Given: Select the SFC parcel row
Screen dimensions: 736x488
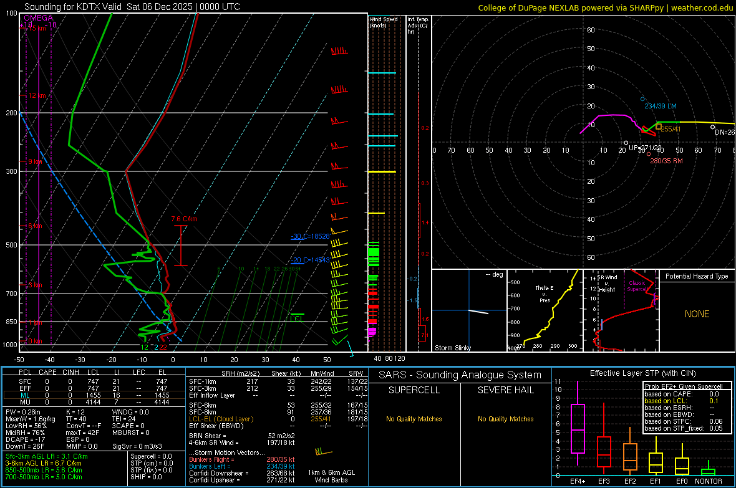Looking at the screenshot, I should [x=94, y=381].
